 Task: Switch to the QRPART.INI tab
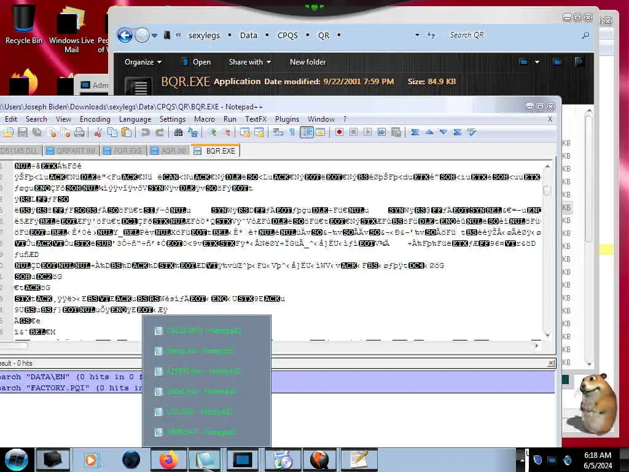tap(71, 151)
